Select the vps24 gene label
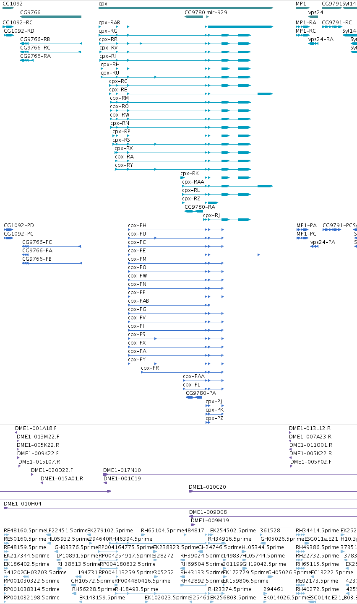 point(316,13)
